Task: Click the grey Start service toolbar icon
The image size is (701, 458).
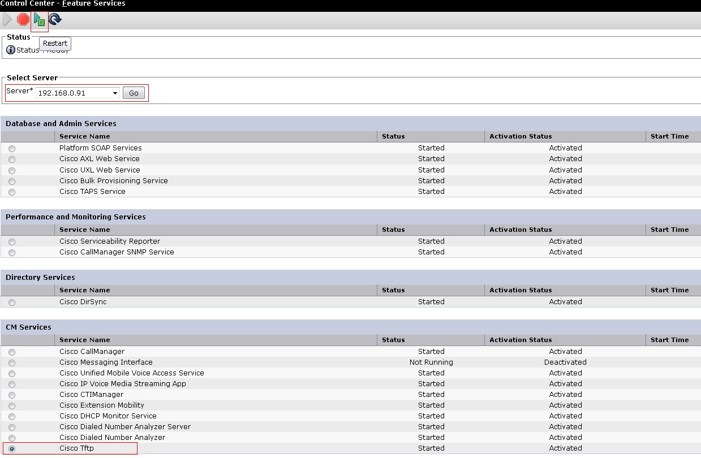Action: tap(7, 20)
